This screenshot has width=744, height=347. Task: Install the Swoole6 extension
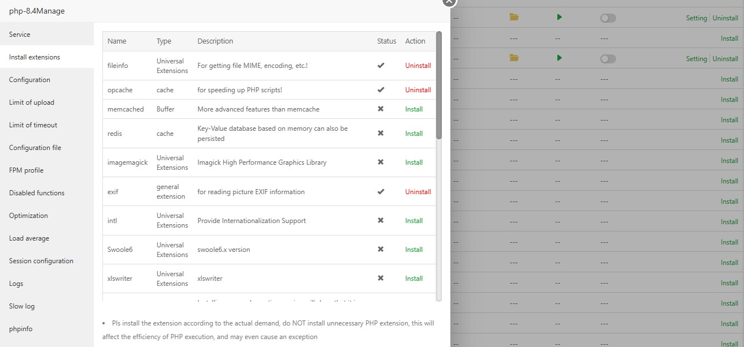pos(414,250)
